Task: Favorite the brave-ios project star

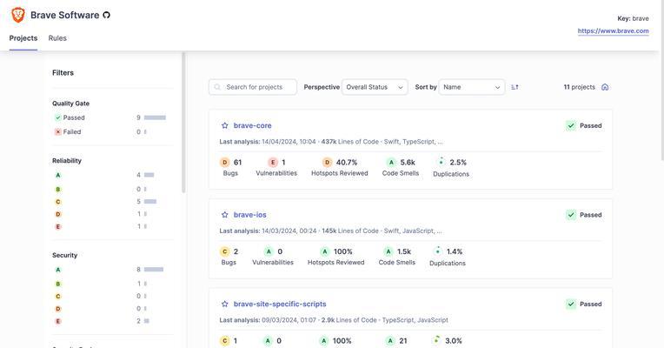Action: pyautogui.click(x=225, y=215)
